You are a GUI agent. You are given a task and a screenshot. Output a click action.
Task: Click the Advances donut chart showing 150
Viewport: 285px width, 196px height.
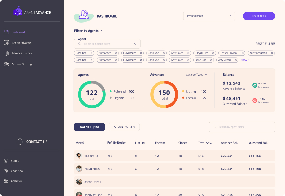click(x=164, y=95)
